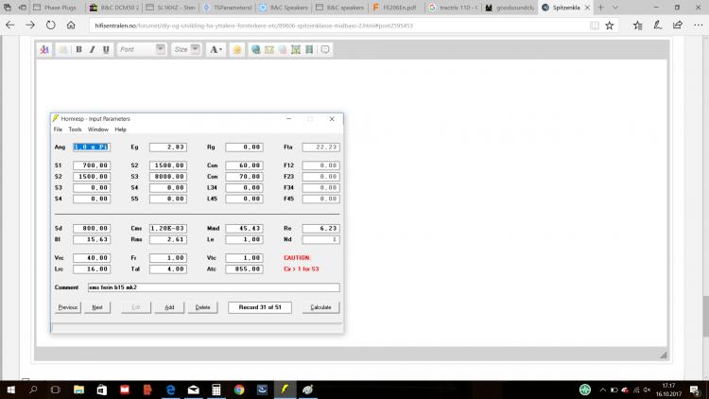Click the Previous record button

68,307
